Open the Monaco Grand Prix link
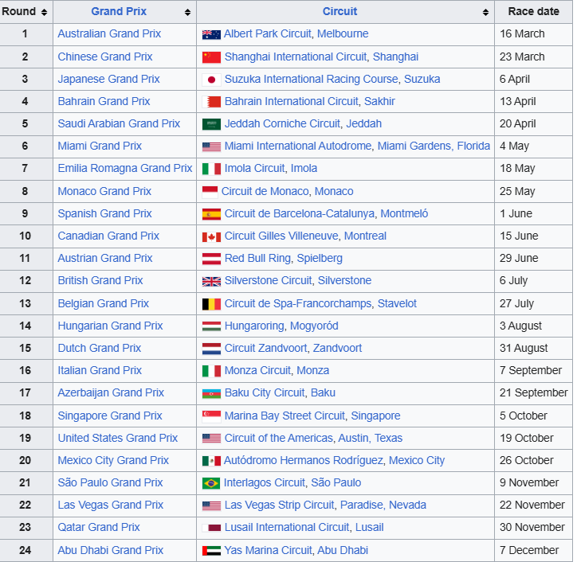 (x=104, y=192)
